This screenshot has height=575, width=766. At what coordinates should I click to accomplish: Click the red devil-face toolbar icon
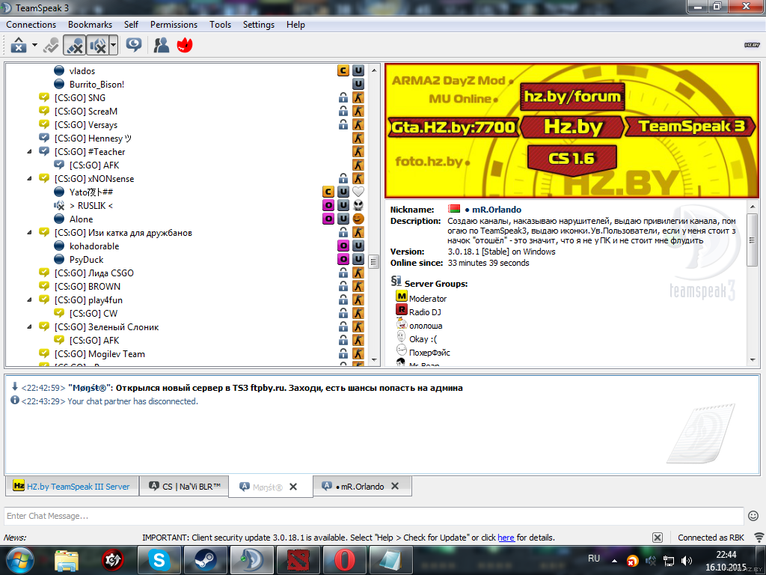(x=185, y=46)
